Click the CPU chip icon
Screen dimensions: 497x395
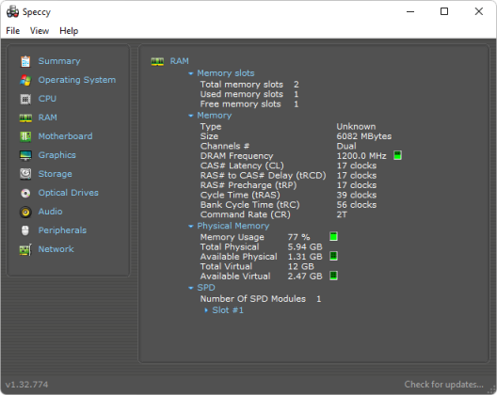25,99
